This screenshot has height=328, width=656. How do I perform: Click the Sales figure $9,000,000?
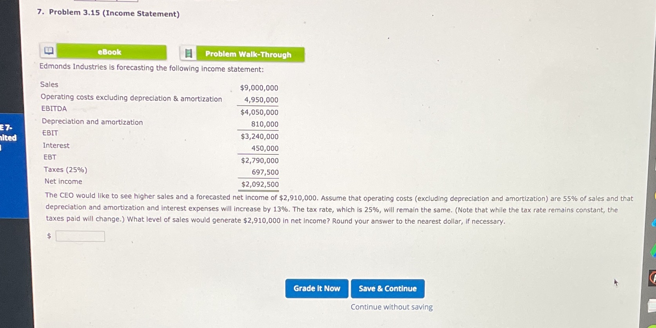tap(259, 87)
